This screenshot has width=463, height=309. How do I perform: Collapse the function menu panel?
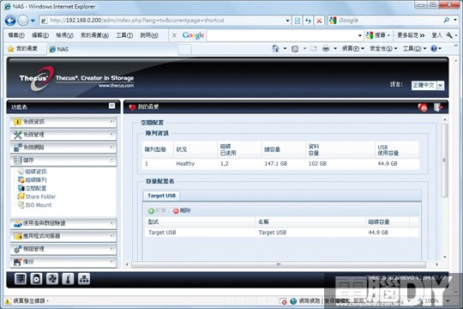click(111, 106)
